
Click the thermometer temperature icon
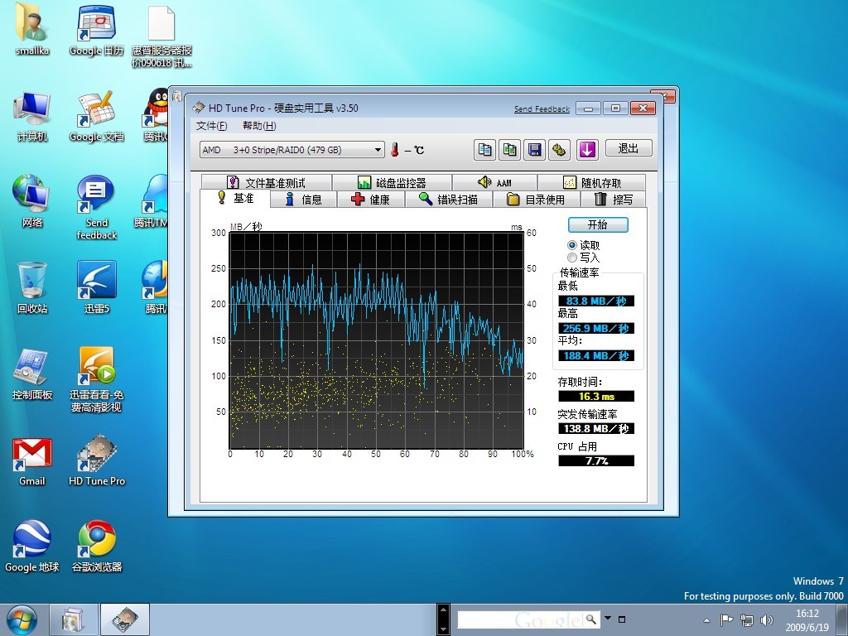click(x=396, y=150)
